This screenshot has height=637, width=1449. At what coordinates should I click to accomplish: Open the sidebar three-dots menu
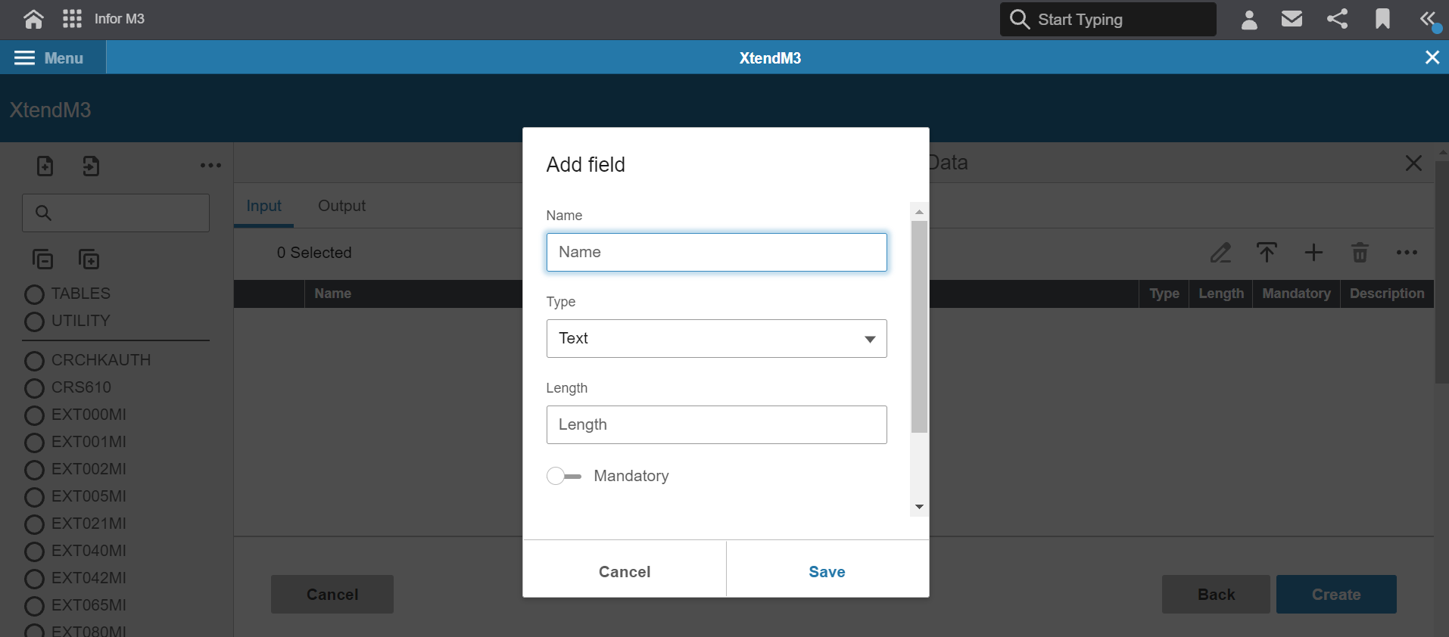click(210, 165)
